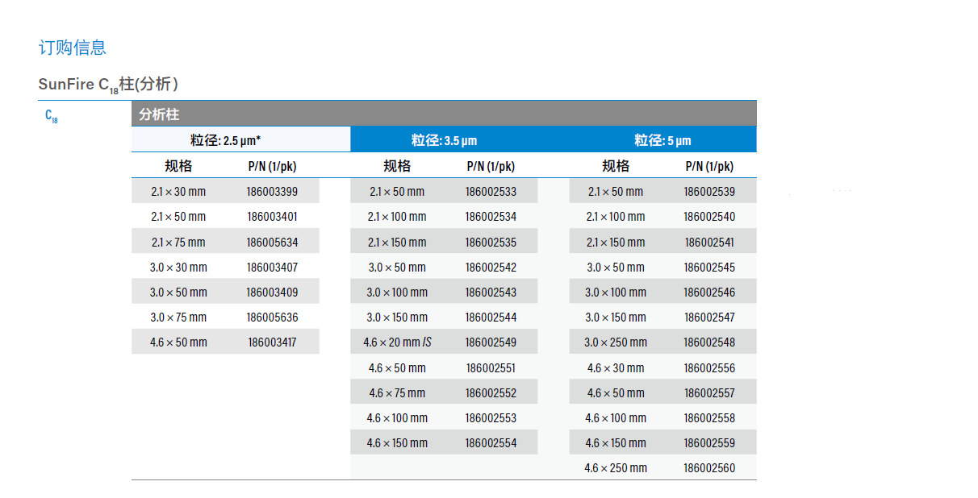Click the 4.6 × 30 mm spec
978x498 pixels.
tap(616, 368)
